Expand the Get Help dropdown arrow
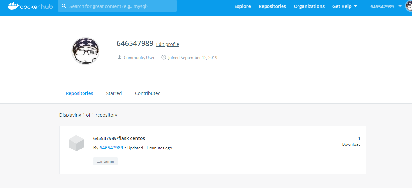412x188 pixels. [x=356, y=6]
